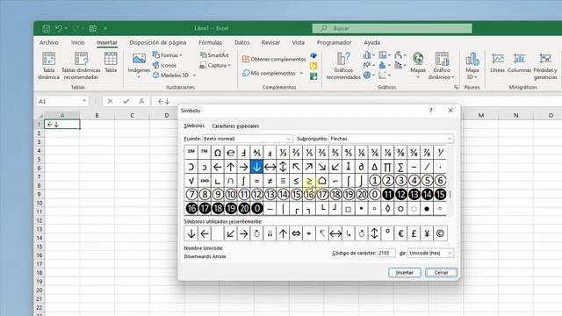Image resolution: width=562 pixels, height=316 pixels.
Task: Pick the recent copyright symbol
Action: coord(440,233)
